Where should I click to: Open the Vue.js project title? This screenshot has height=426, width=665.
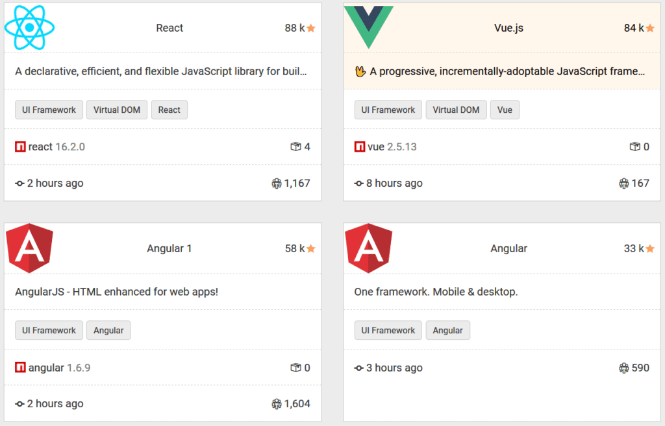click(508, 28)
